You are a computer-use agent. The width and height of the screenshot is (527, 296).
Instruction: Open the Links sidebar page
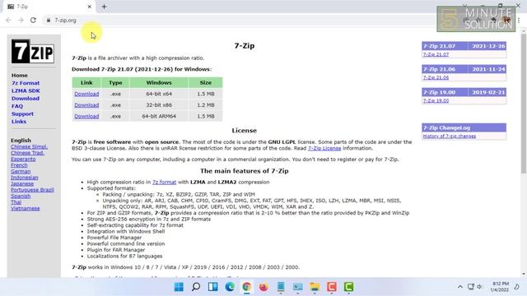[x=19, y=122]
